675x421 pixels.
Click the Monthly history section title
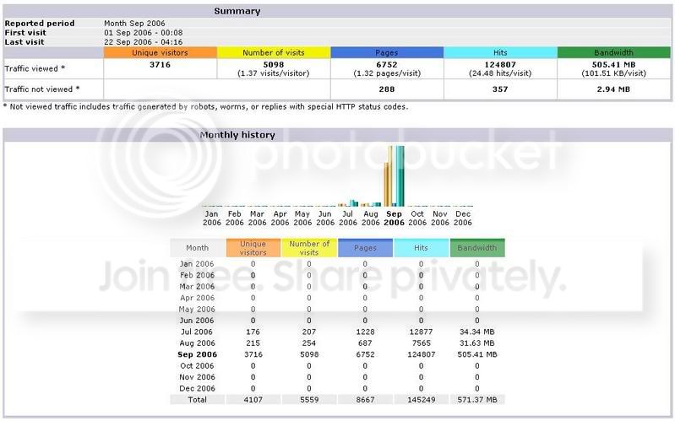[237, 135]
